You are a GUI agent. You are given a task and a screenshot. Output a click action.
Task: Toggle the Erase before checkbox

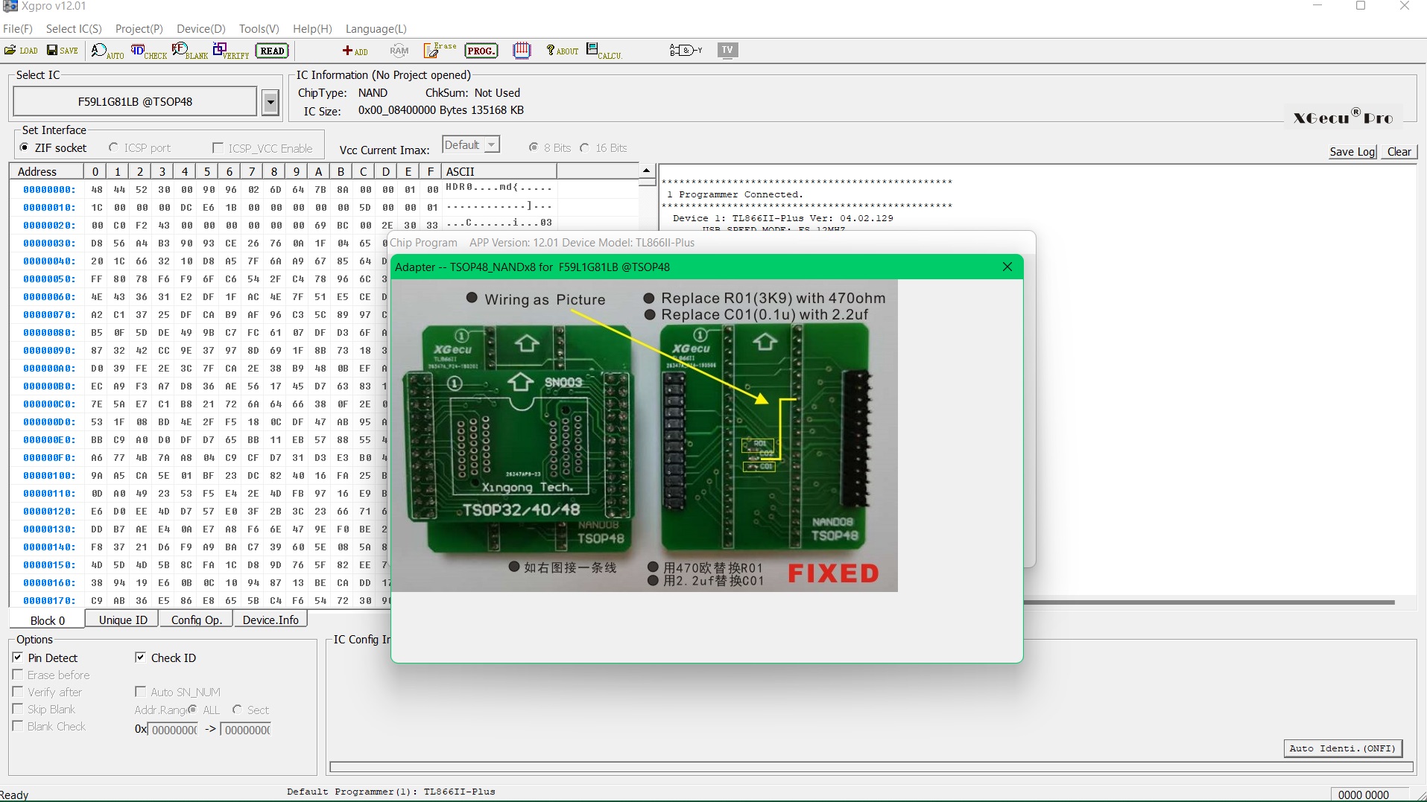click(x=18, y=675)
